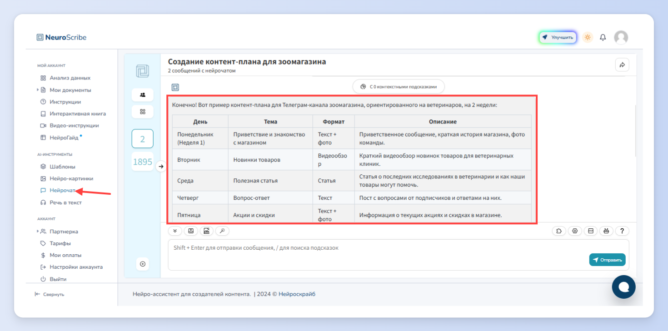Click the chat title Создание контент-плана
This screenshot has height=331, width=668.
tap(247, 62)
